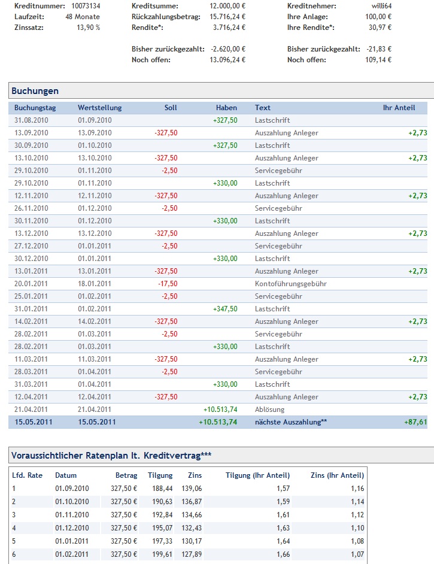The image size is (434, 564).
Task: Click +330,00 on the 29.10.2010 row
Action: point(225,183)
